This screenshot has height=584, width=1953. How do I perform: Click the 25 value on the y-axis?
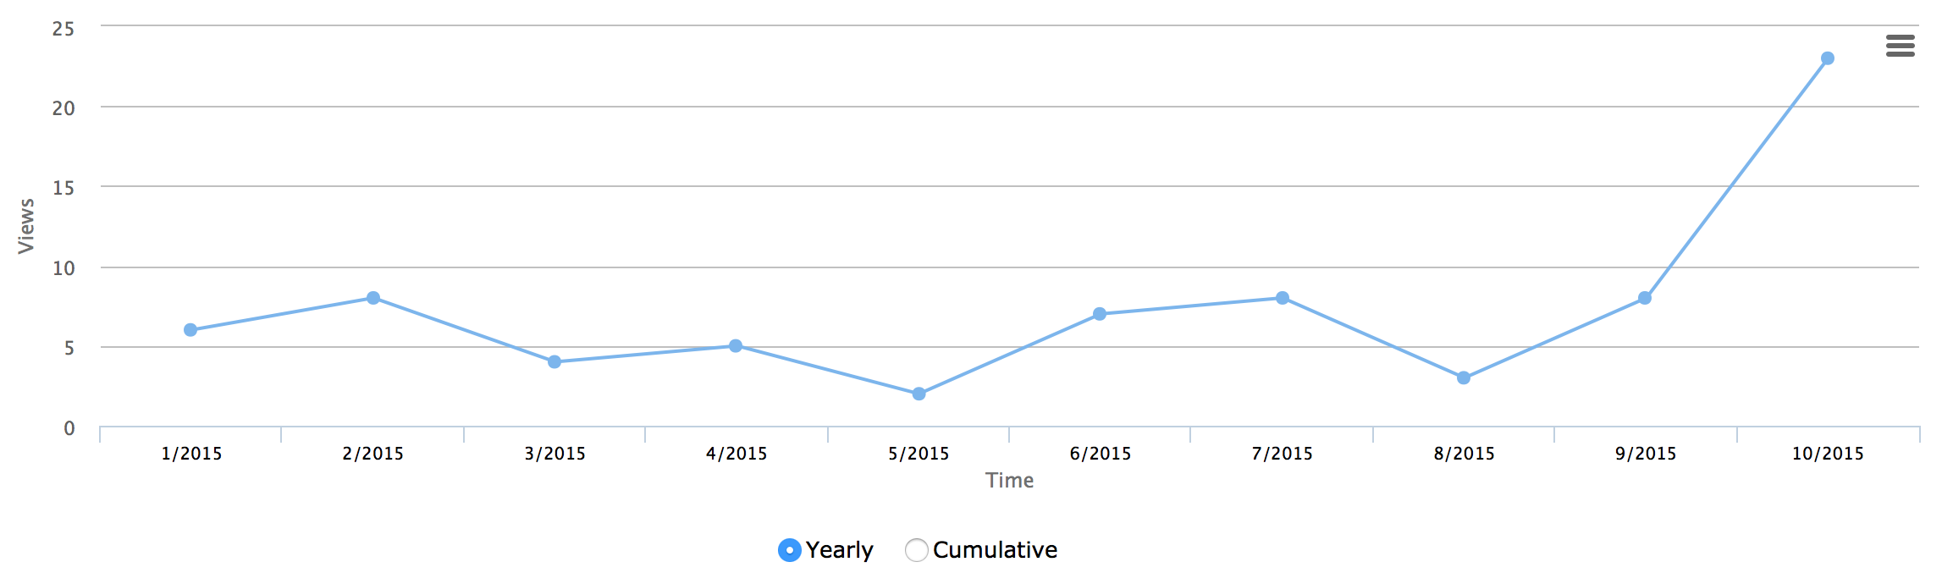(63, 29)
